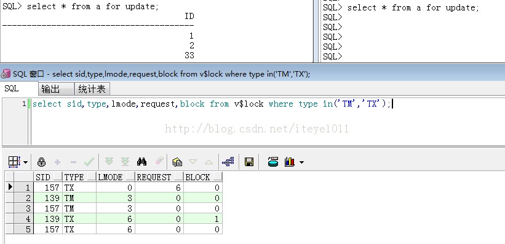Click the fetch next page arrow icon
This screenshot has width=505, height=244.
pyautogui.click(x=109, y=161)
